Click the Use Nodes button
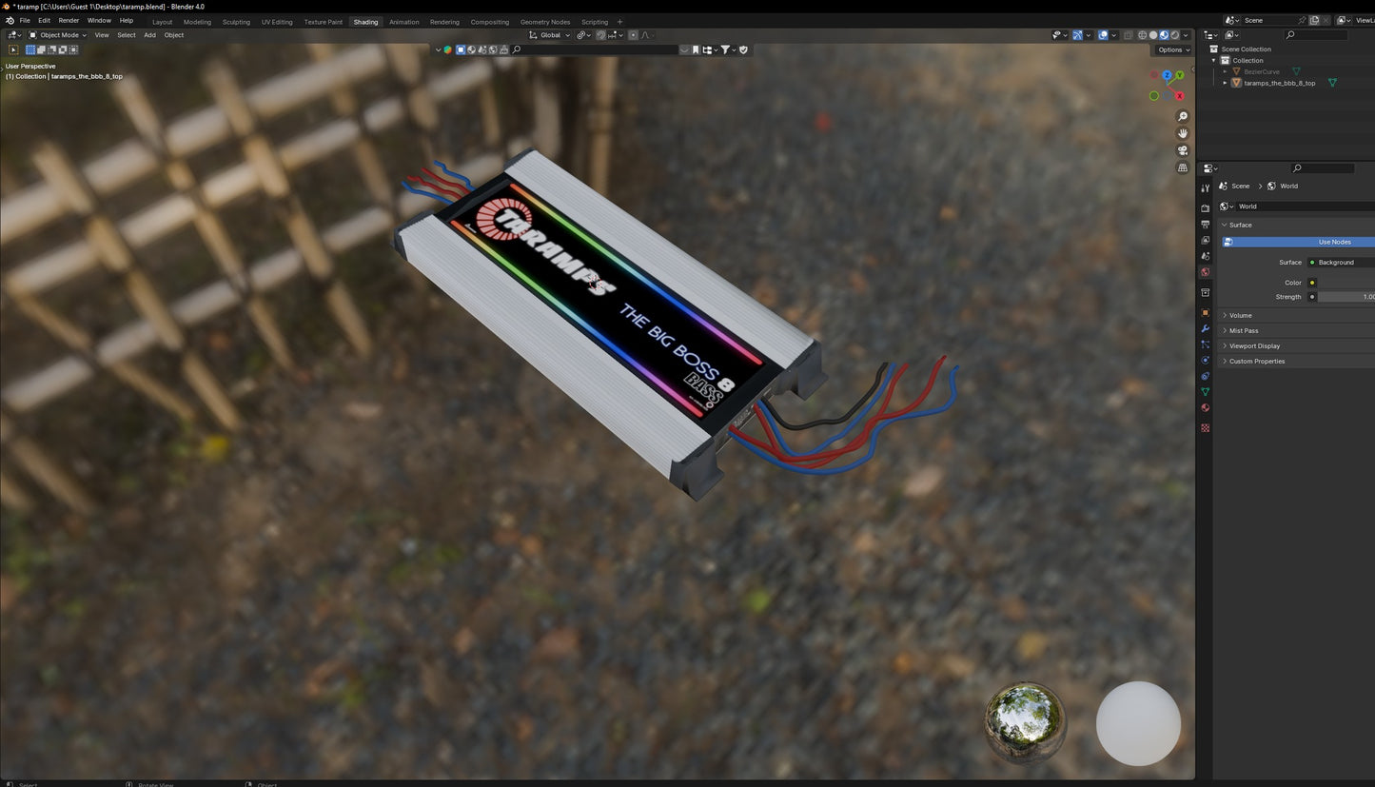This screenshot has width=1375, height=787. [x=1334, y=242]
